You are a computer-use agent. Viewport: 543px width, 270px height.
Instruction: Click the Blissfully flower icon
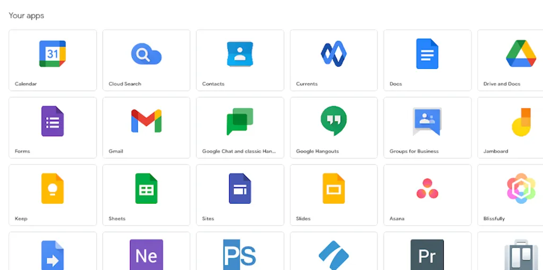521,188
